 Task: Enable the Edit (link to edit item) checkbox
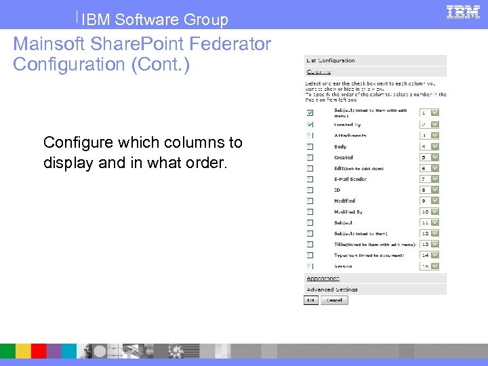pos(310,168)
